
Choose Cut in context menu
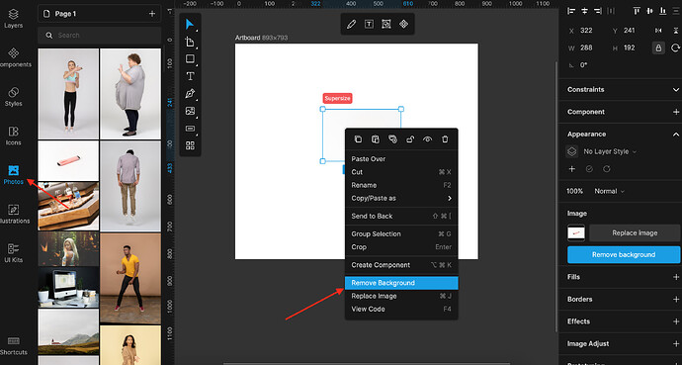click(x=401, y=172)
